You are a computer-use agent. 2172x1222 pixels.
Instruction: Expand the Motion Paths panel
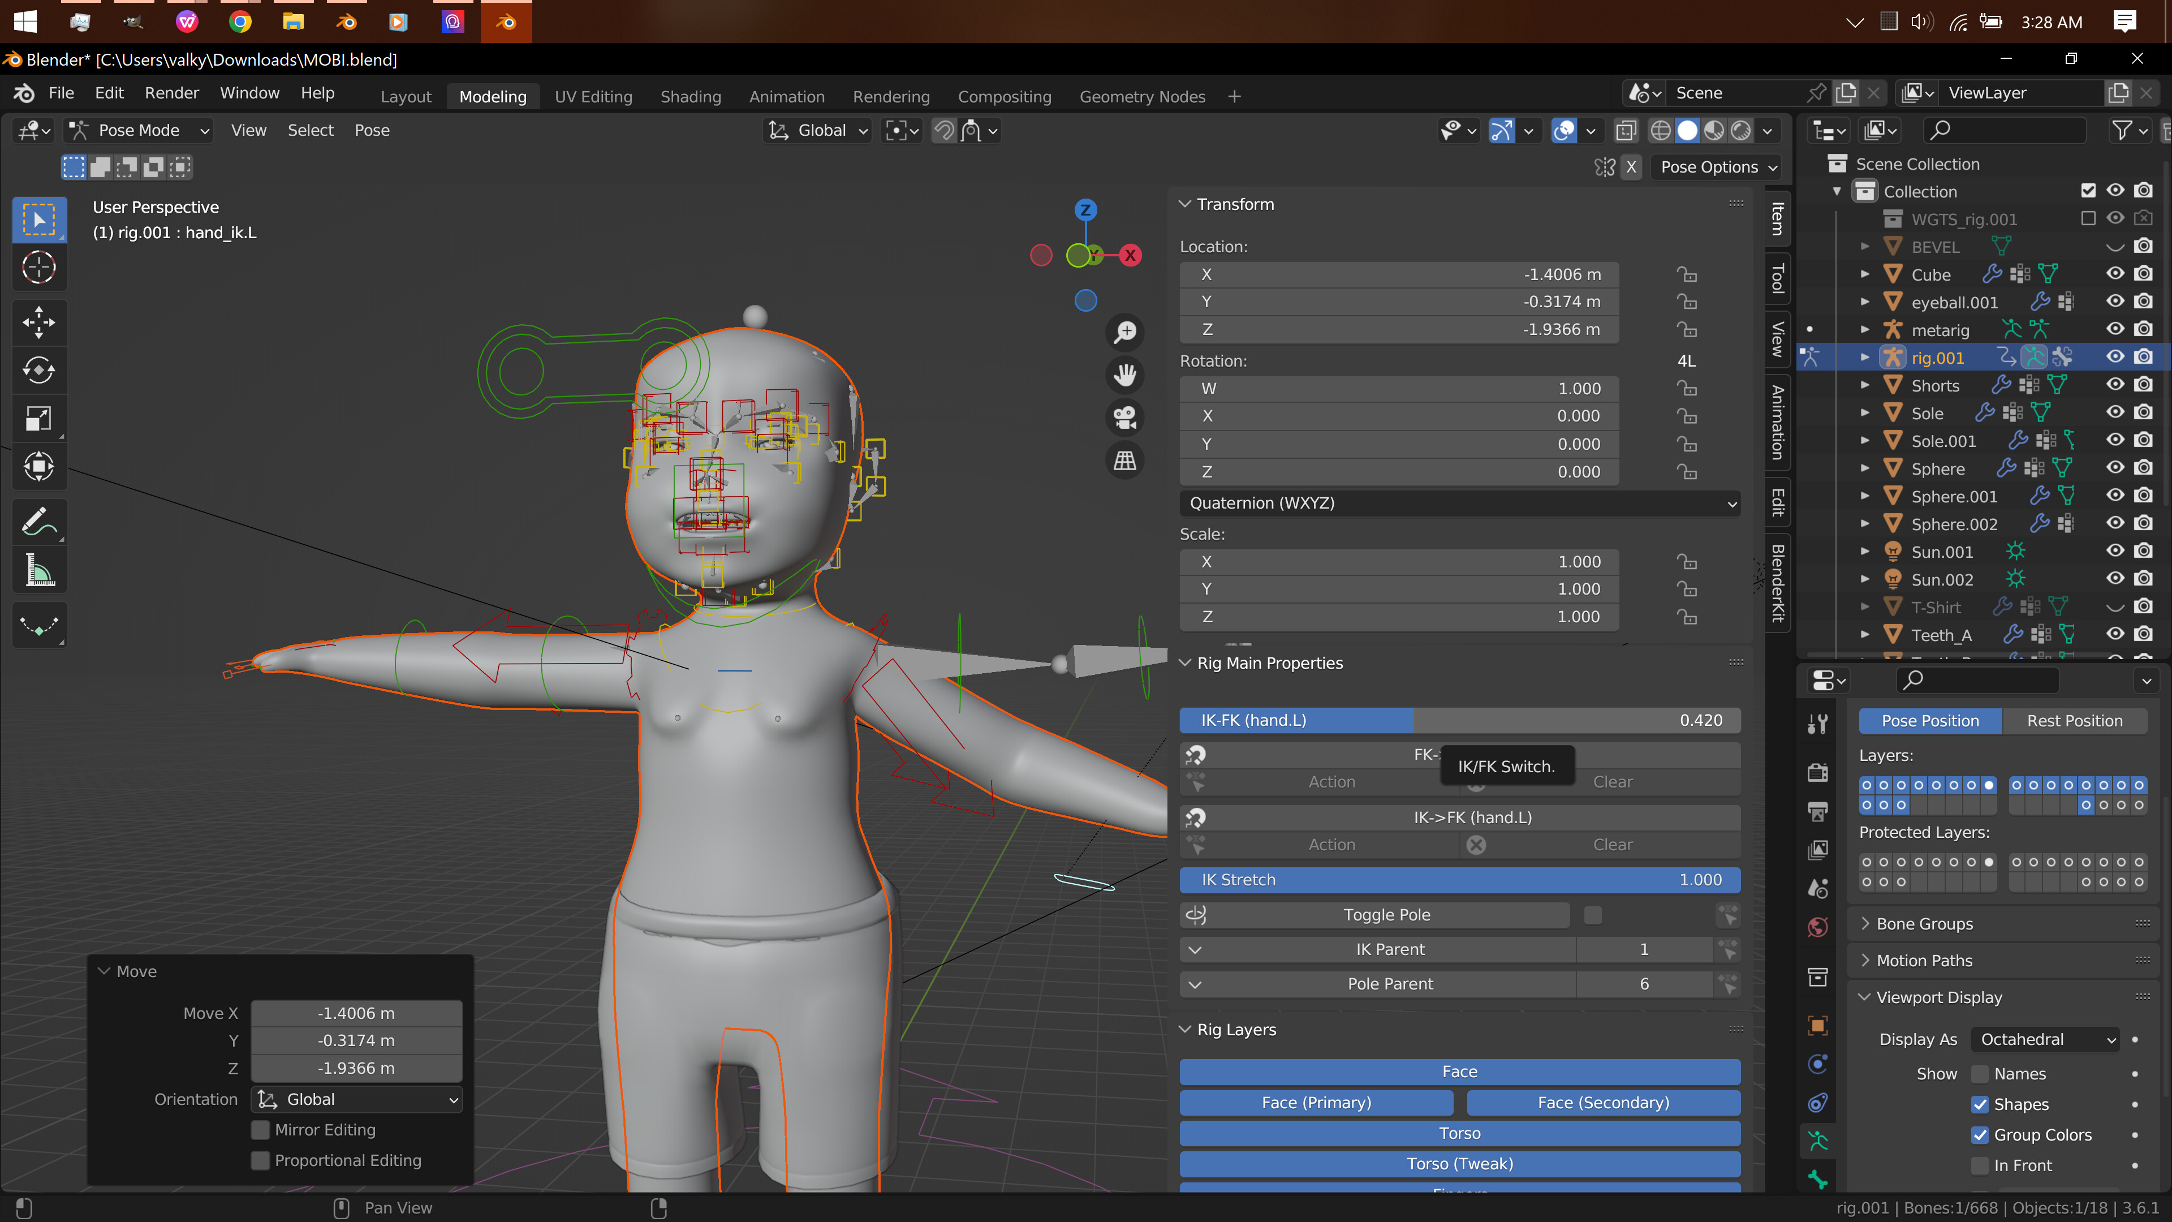(1924, 959)
